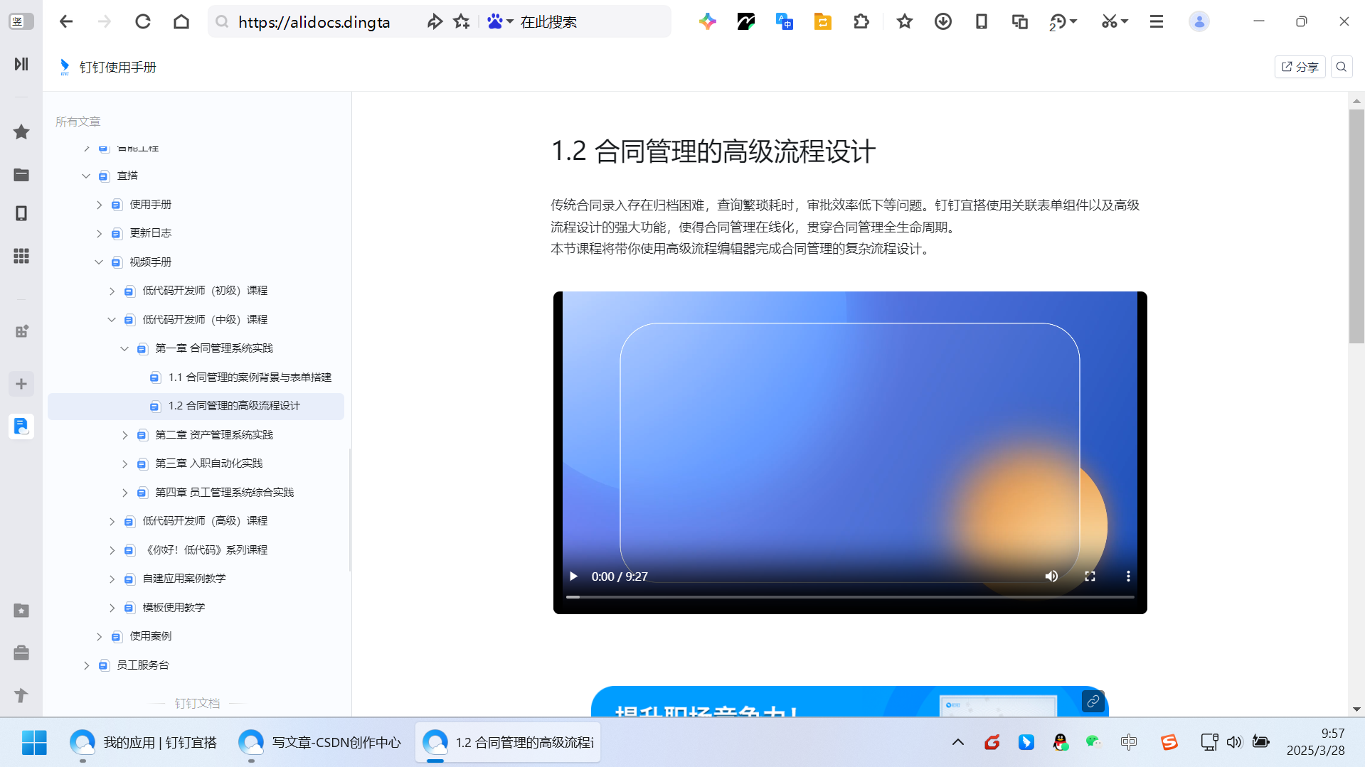
Task: Open the phone mode toolbar icon
Action: point(982,21)
